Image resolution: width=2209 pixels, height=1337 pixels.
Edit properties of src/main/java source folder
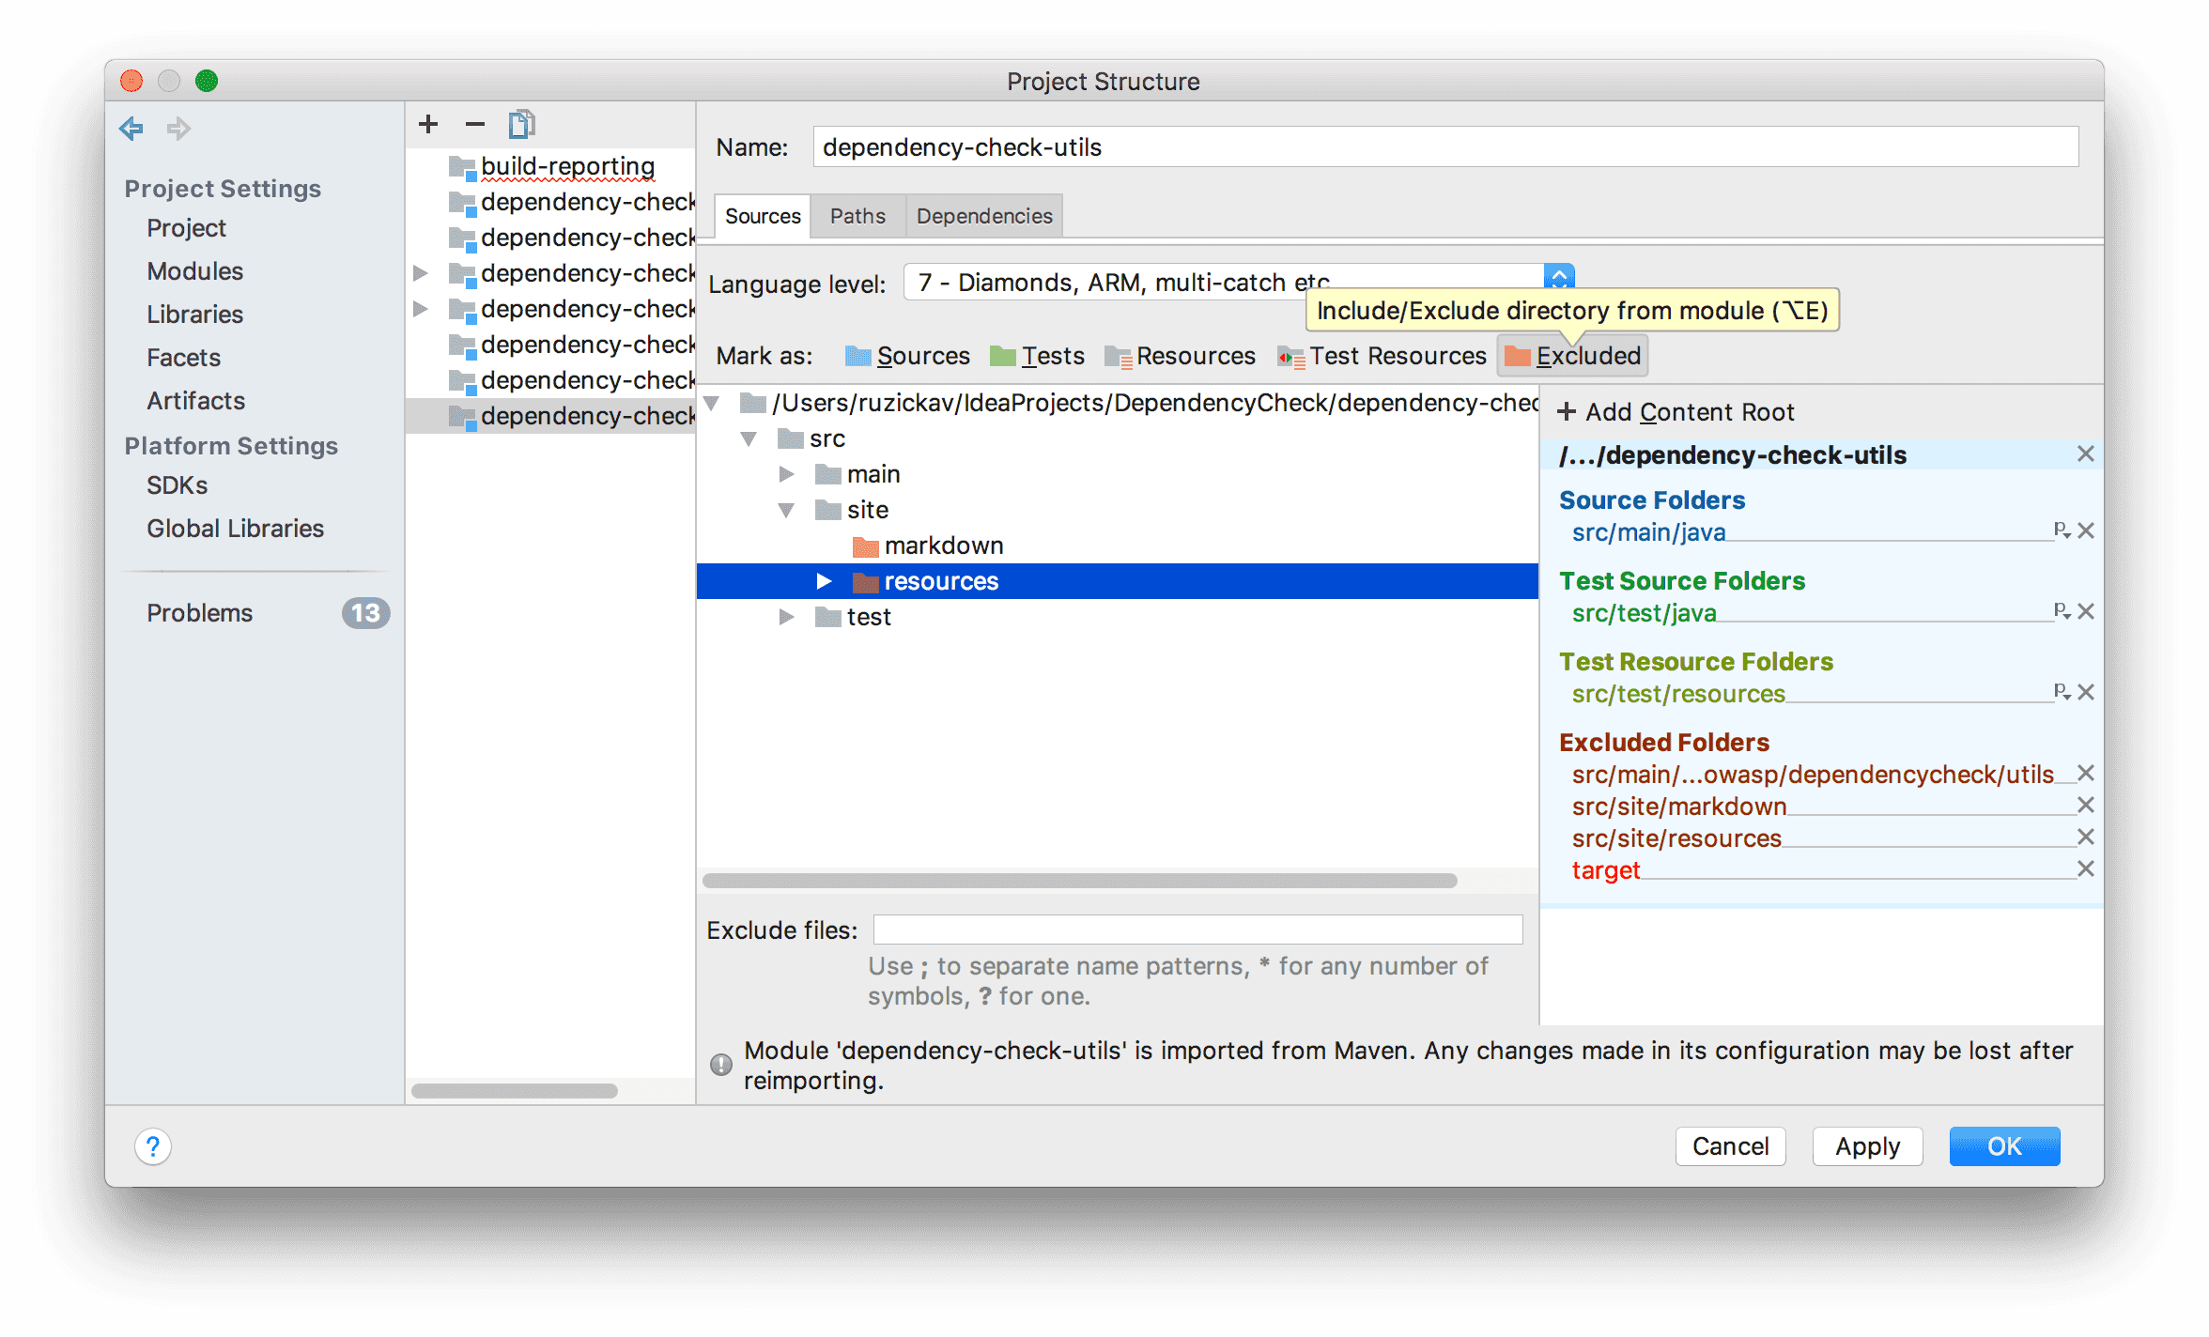click(2061, 530)
